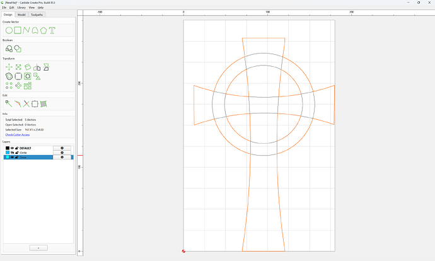Viewport: 435px width, 261px height.
Task: Activate the Move transform tool
Action: point(9,67)
